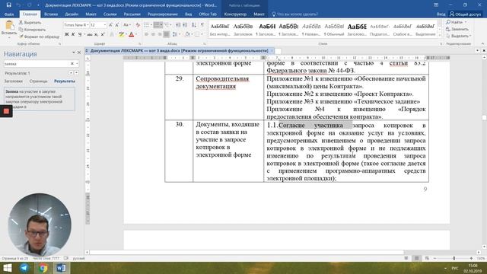
Task: Go to next search result arrow
Action: [76, 73]
